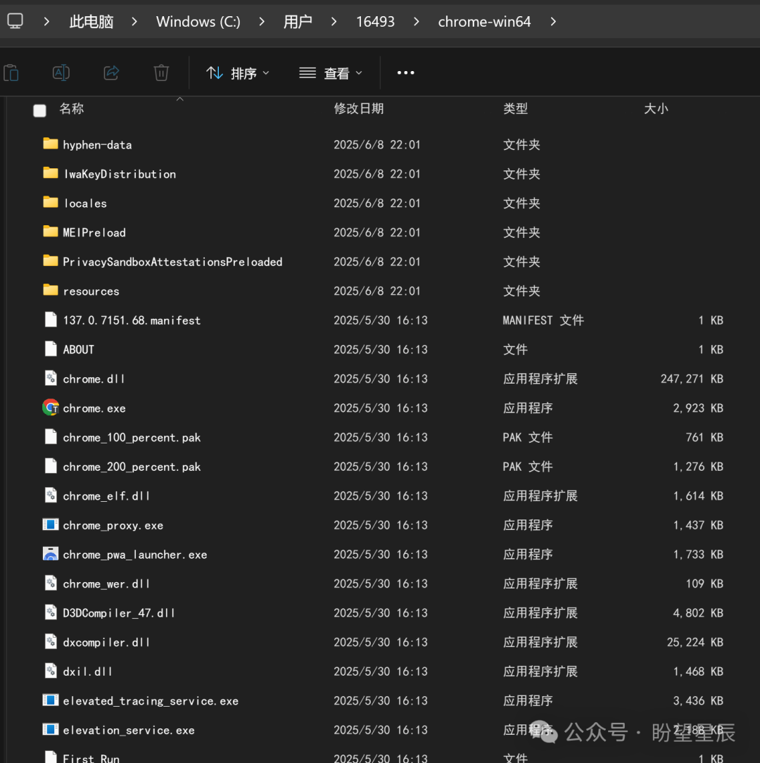This screenshot has height=763, width=760.
Task: Click the 2,923 KB size of chrome.exe
Action: [697, 408]
